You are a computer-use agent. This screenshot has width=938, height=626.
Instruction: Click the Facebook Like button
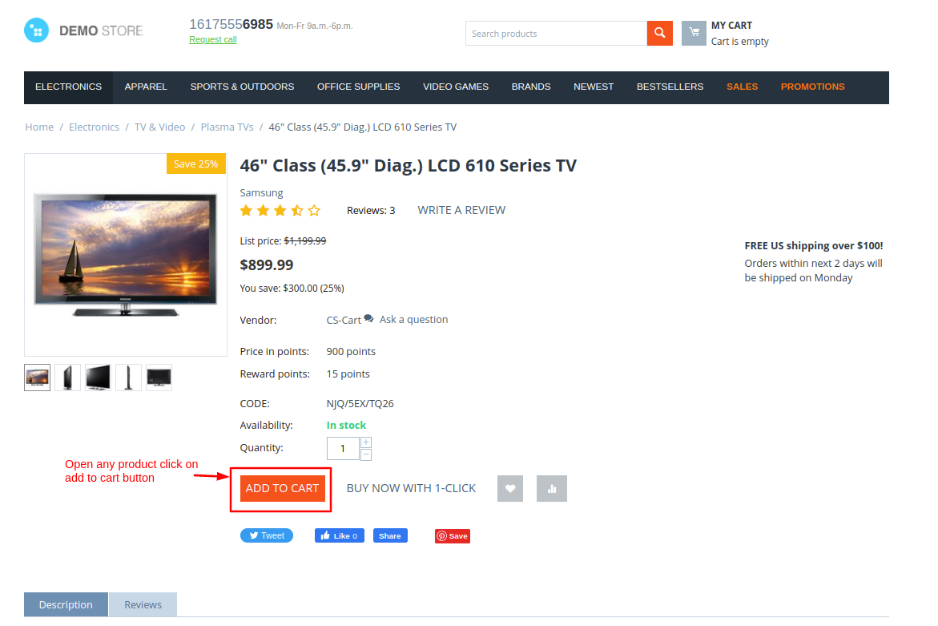339,535
